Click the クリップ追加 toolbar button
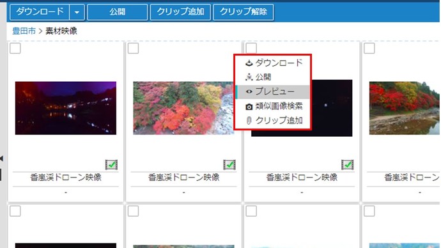The width and height of the screenshot is (441, 248). click(x=180, y=12)
